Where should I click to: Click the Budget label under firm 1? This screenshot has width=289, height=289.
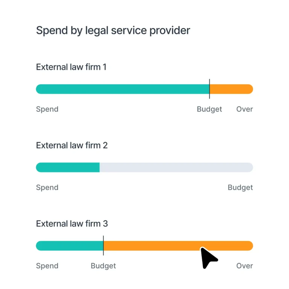[x=209, y=109]
